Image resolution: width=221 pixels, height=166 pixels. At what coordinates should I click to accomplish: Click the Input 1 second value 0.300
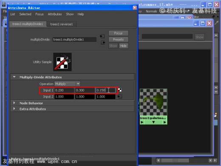point(85,90)
